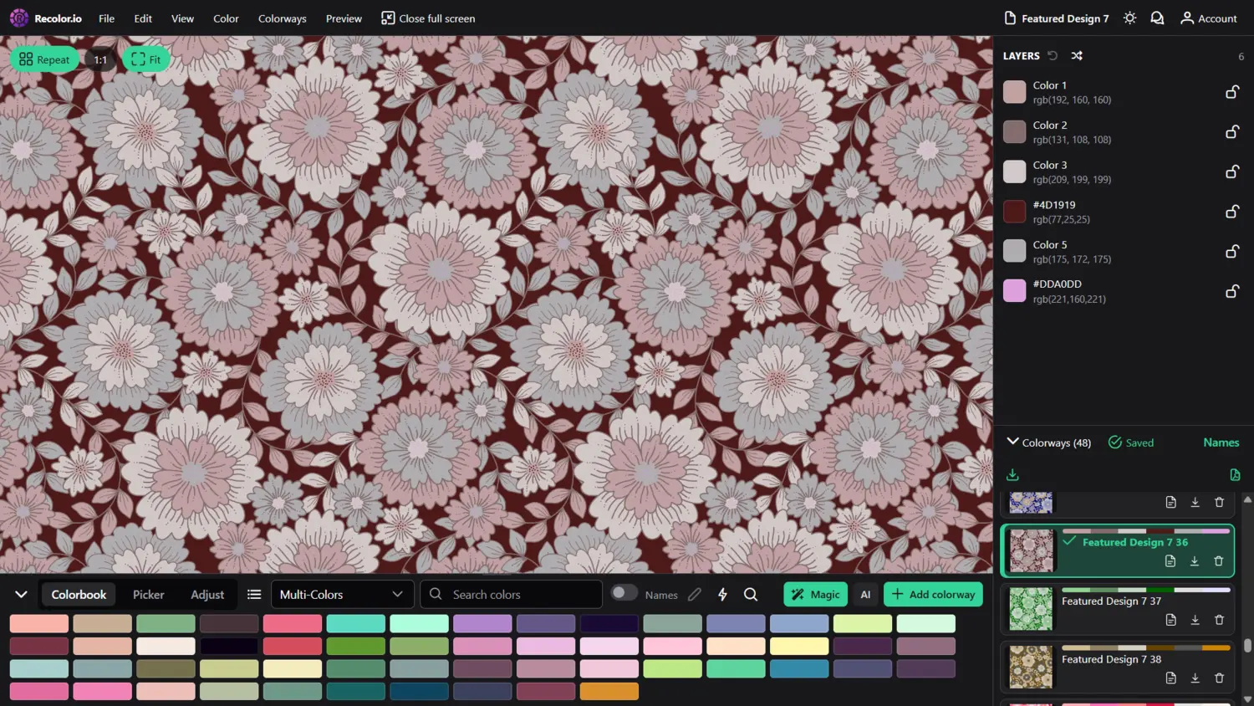1254x706 pixels.
Task: Download the Featured Design 7 36 colorway
Action: 1194,561
